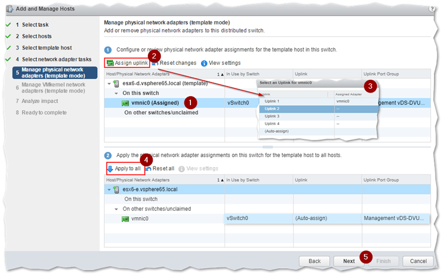Click the disabled Finish button
Viewport: 442px width, 275px height.
point(383,262)
